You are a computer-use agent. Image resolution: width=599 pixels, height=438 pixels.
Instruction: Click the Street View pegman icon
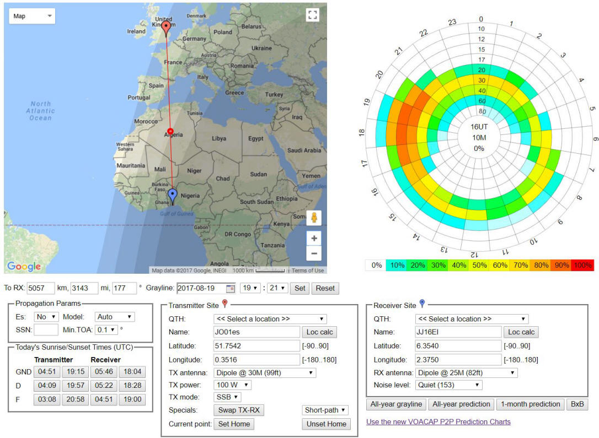point(314,218)
